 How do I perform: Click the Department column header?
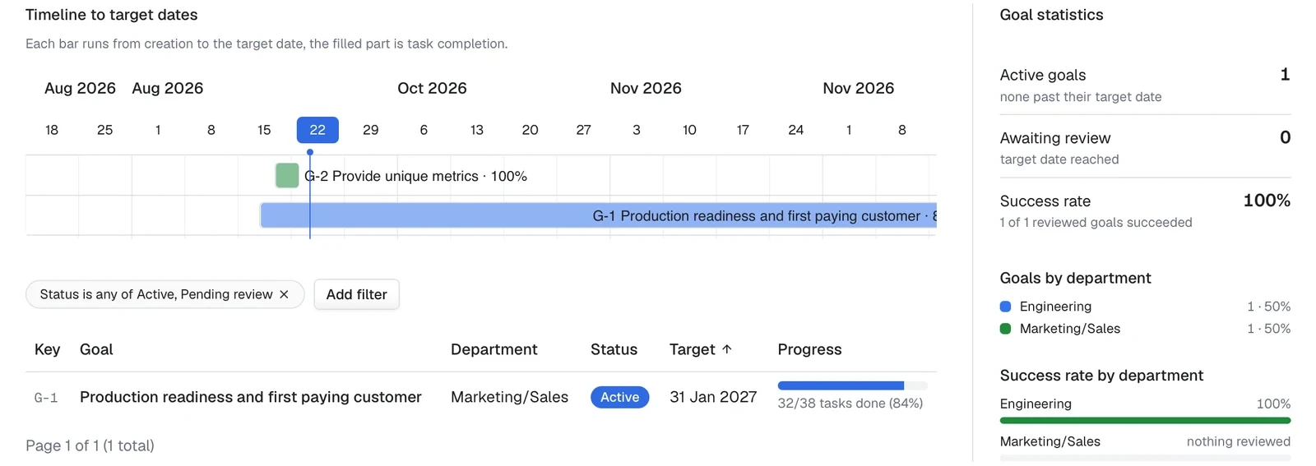pyautogui.click(x=493, y=349)
